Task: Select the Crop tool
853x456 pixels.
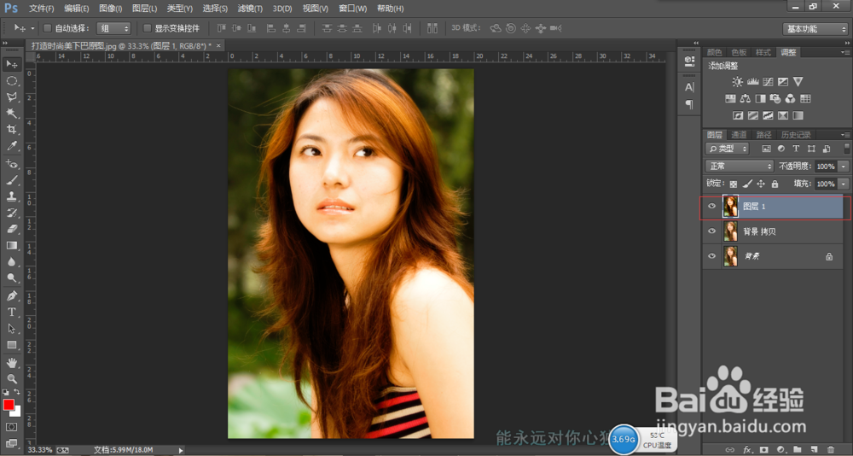Action: [11, 129]
